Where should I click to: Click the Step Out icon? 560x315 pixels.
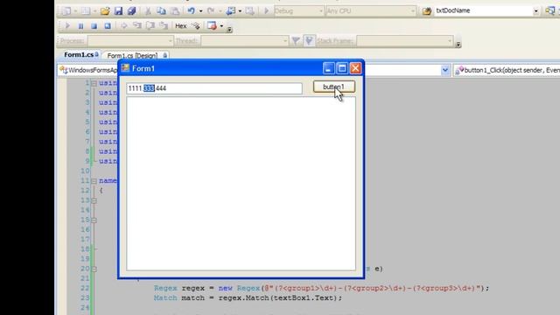click(x=164, y=25)
